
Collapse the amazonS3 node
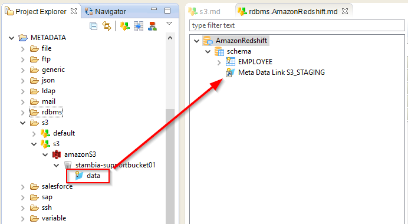[45, 155]
